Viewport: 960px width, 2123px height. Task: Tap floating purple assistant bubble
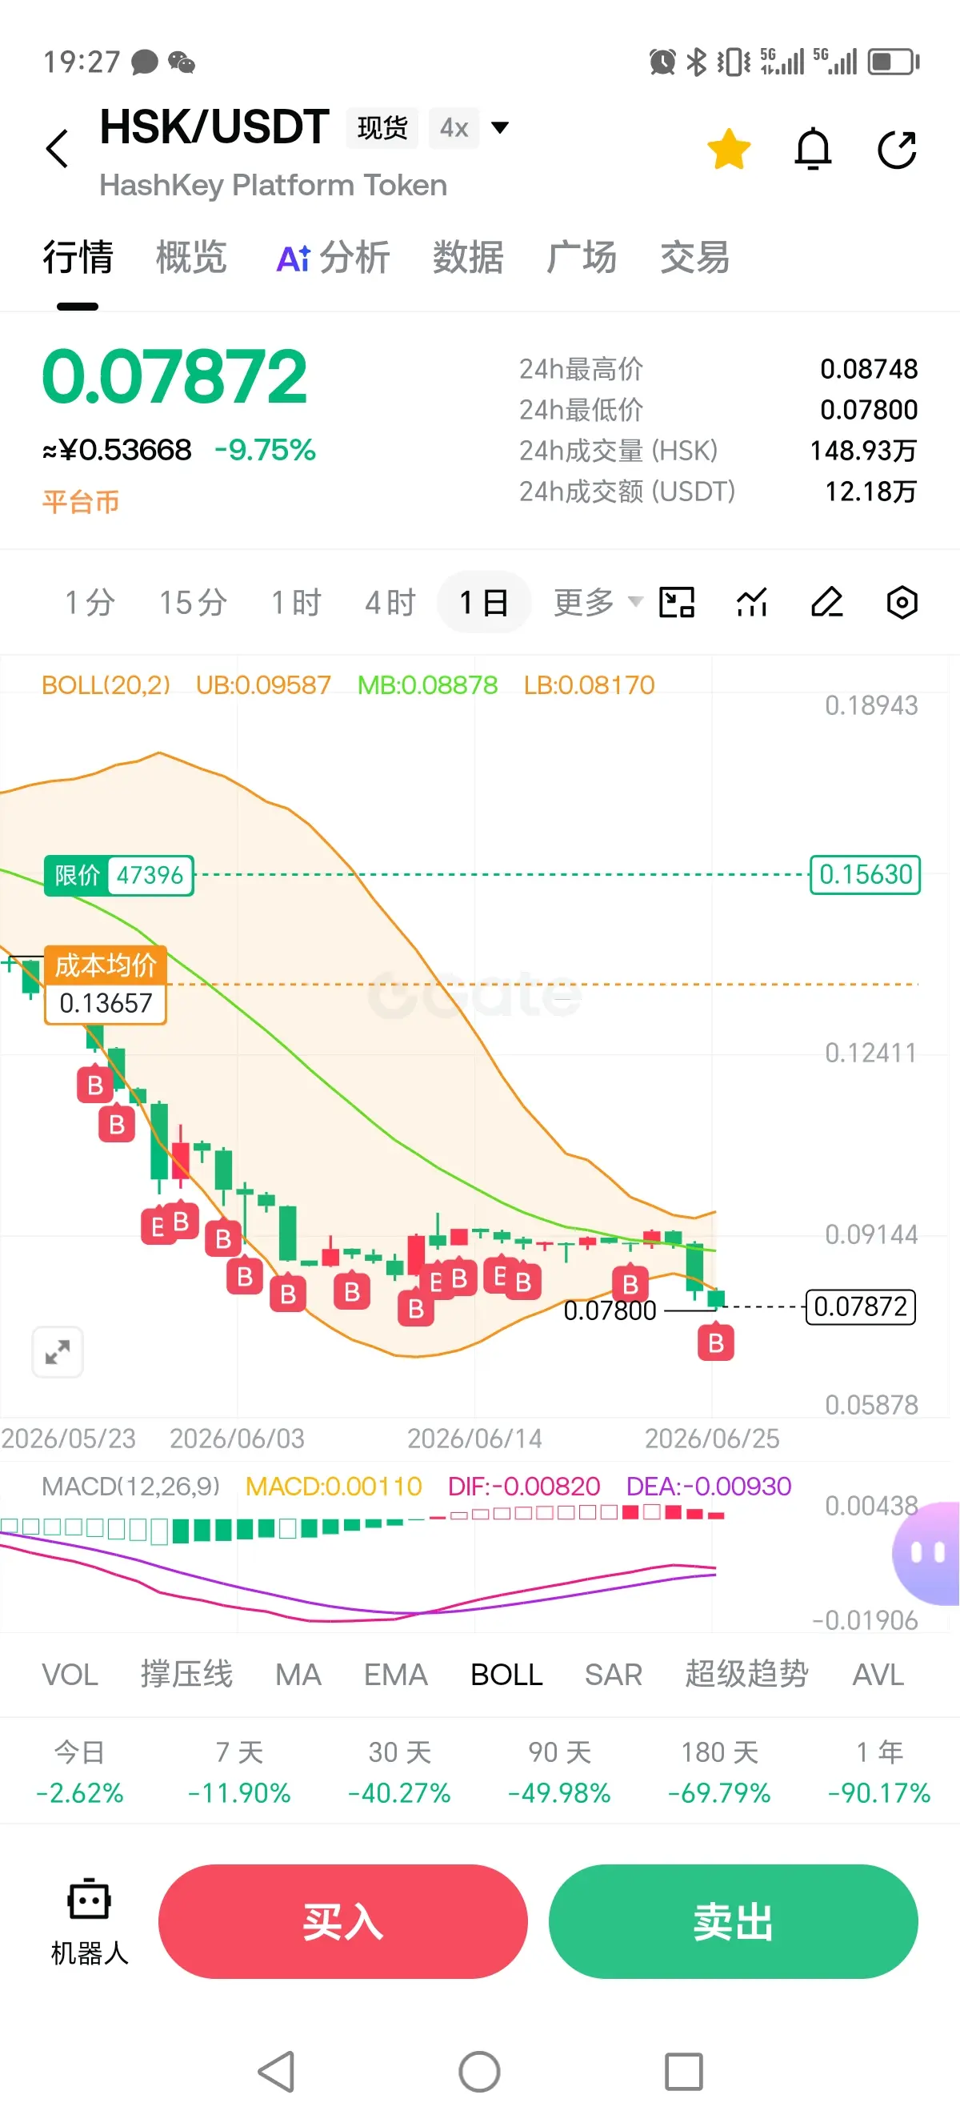point(927,1554)
